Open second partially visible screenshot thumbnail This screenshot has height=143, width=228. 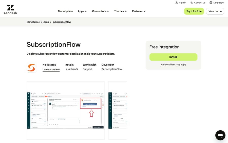pos(118,110)
